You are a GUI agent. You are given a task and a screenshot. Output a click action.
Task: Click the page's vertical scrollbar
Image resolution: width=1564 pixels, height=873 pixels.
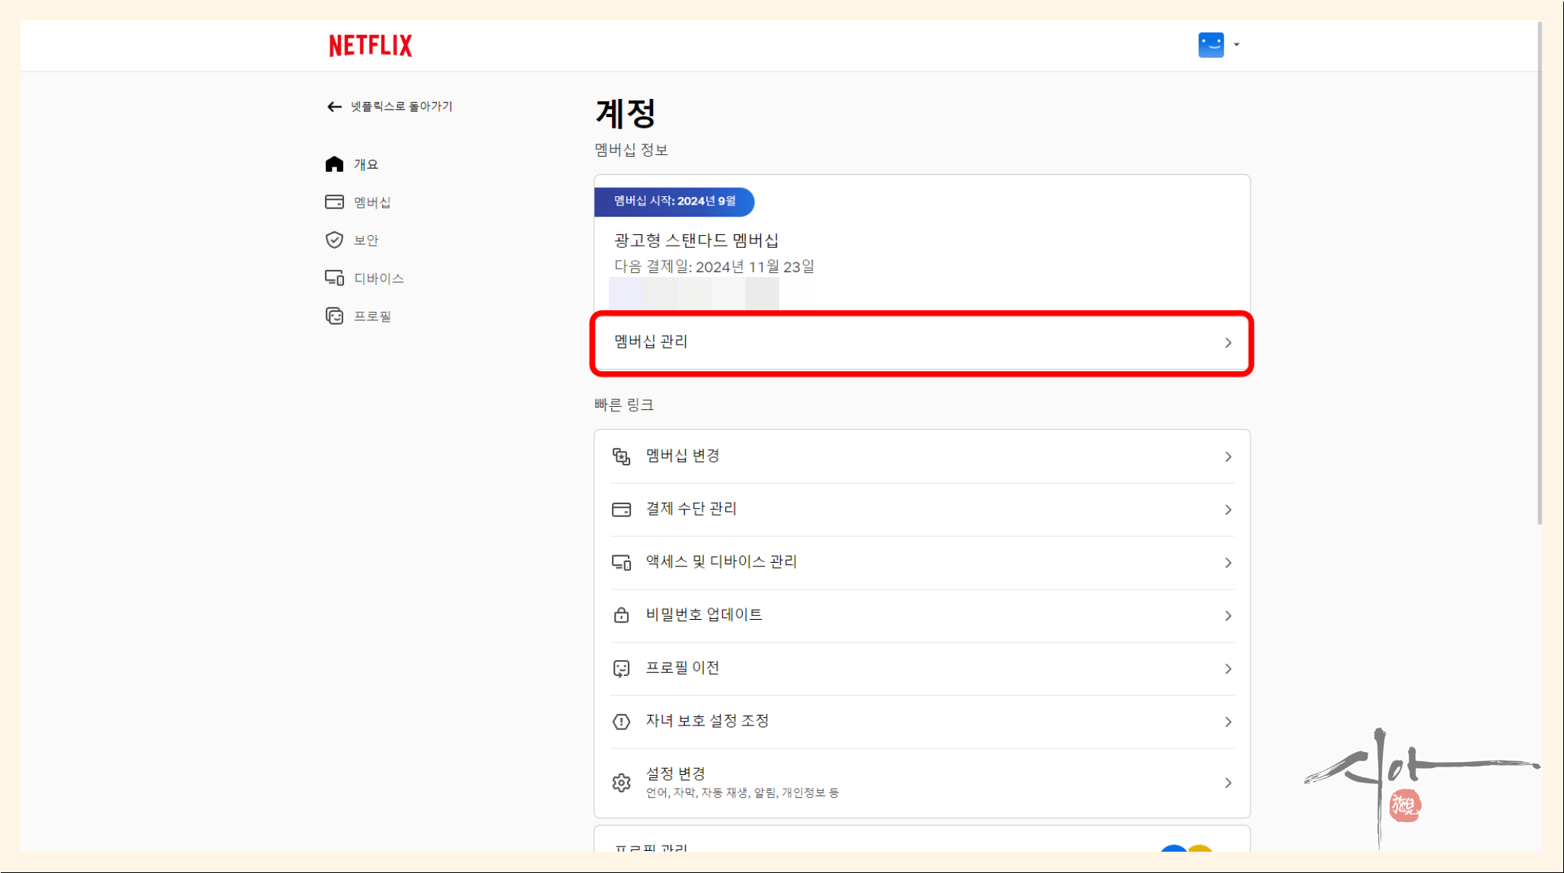pyautogui.click(x=1540, y=274)
